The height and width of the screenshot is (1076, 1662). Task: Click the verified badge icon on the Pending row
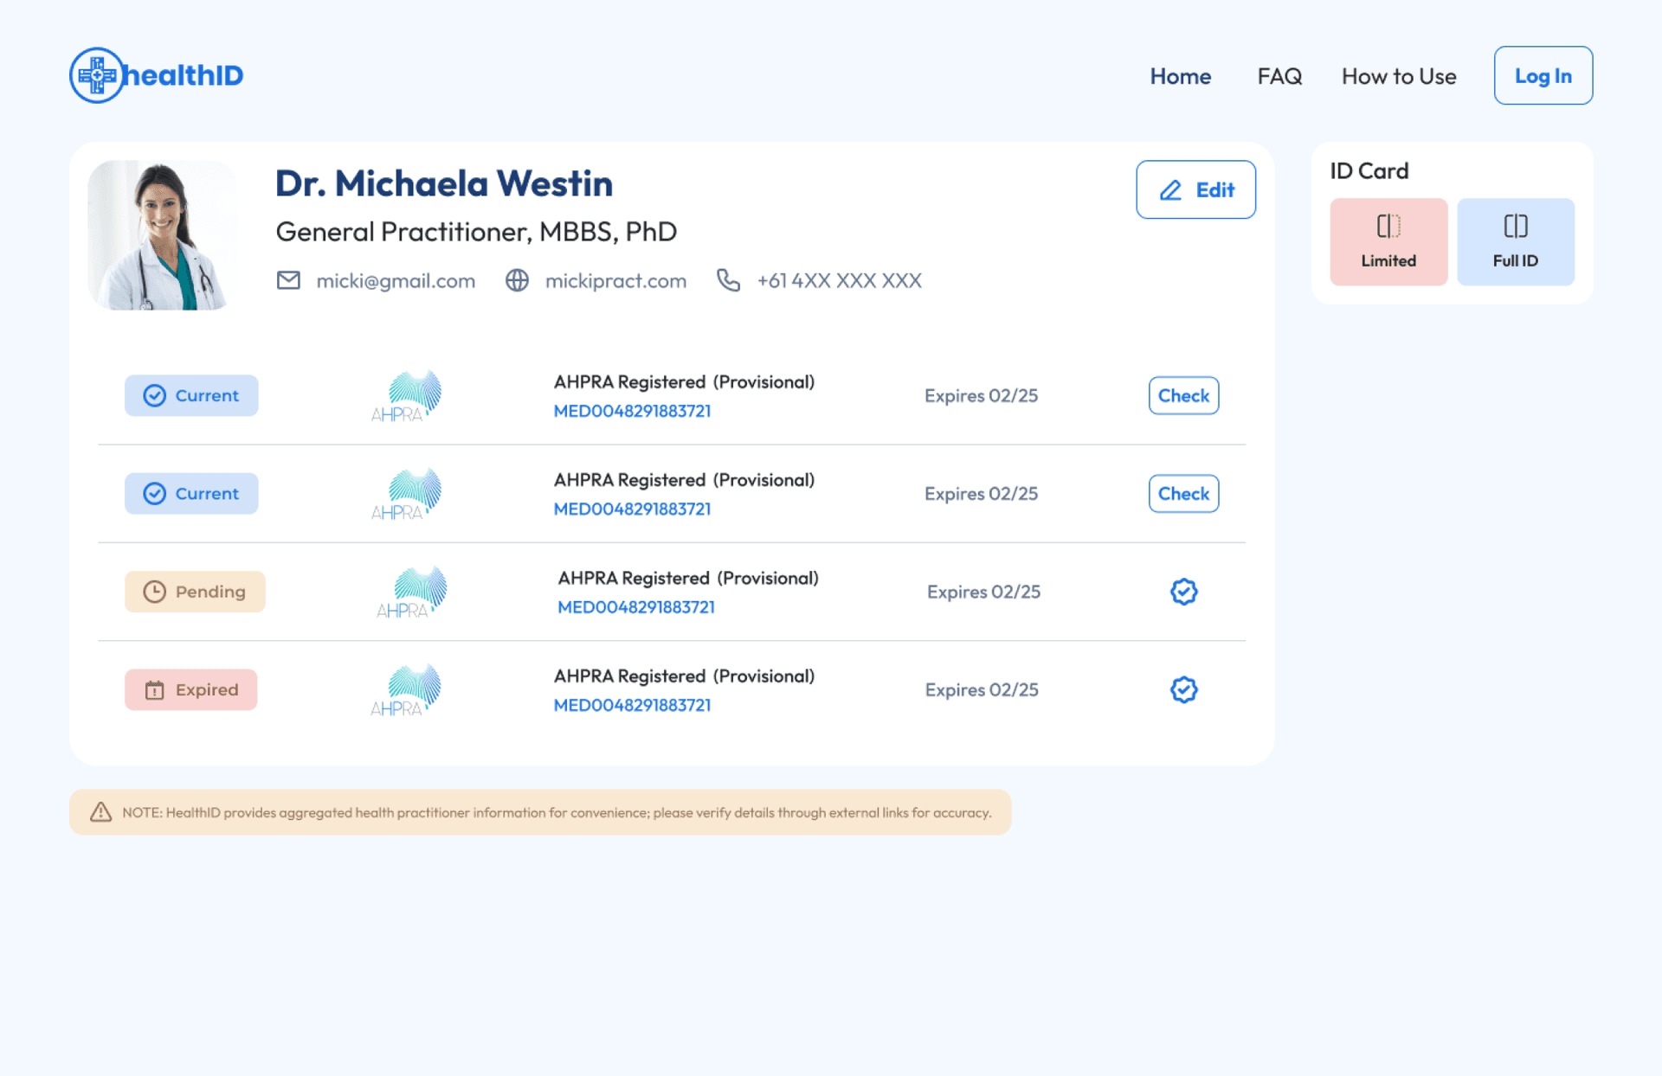tap(1183, 592)
